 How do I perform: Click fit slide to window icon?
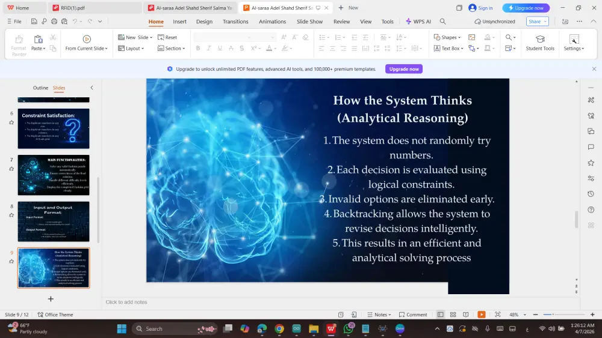click(x=498, y=315)
